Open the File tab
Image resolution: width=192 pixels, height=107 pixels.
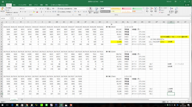3,5
